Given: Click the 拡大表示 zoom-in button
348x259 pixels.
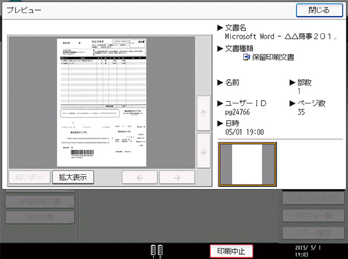Looking at the screenshot, I should click(x=72, y=177).
